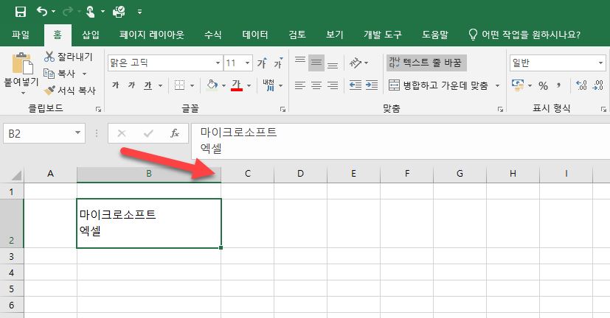Toggle underline formatting

pyautogui.click(x=148, y=85)
